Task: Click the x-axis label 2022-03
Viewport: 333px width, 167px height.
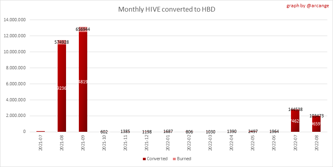Action: point(211,143)
